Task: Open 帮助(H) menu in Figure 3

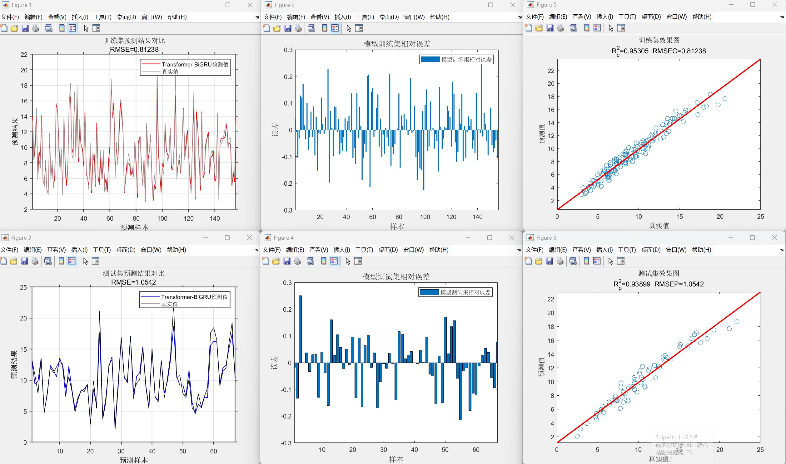Action: (x=176, y=250)
